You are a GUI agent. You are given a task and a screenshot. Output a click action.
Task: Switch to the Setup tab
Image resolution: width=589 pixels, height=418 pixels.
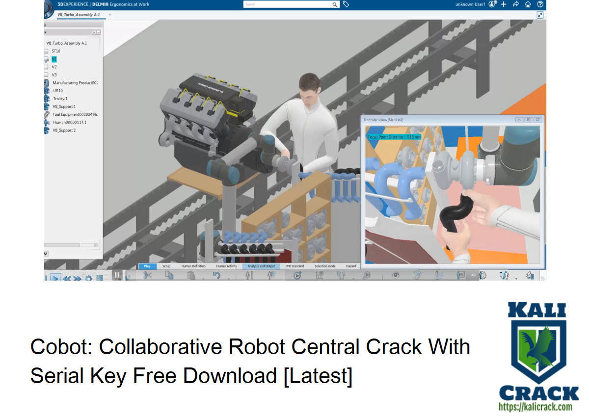tap(166, 266)
